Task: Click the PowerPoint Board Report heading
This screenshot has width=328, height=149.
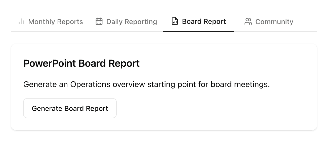Action: pos(81,63)
